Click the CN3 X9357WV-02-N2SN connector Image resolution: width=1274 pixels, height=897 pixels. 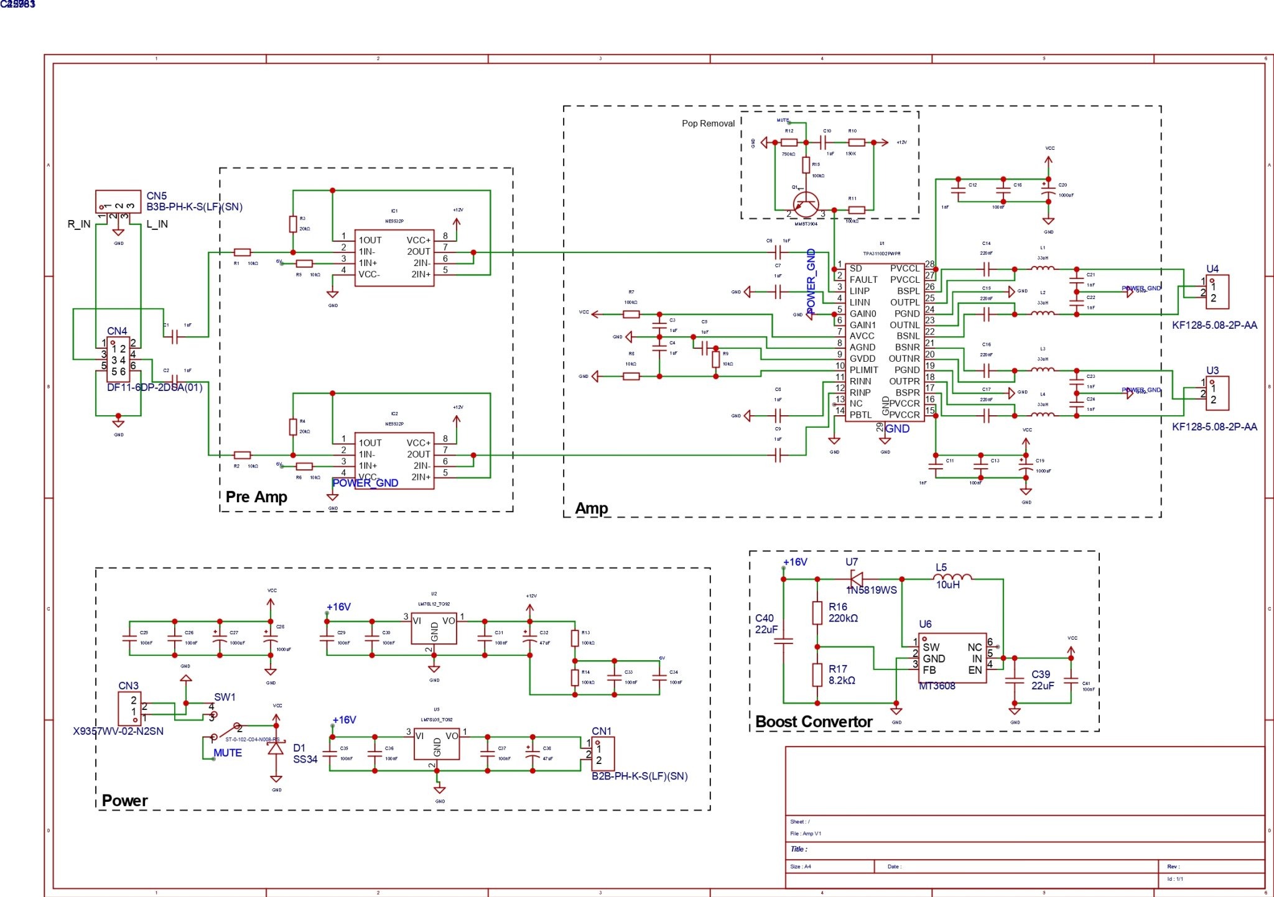tap(130, 708)
